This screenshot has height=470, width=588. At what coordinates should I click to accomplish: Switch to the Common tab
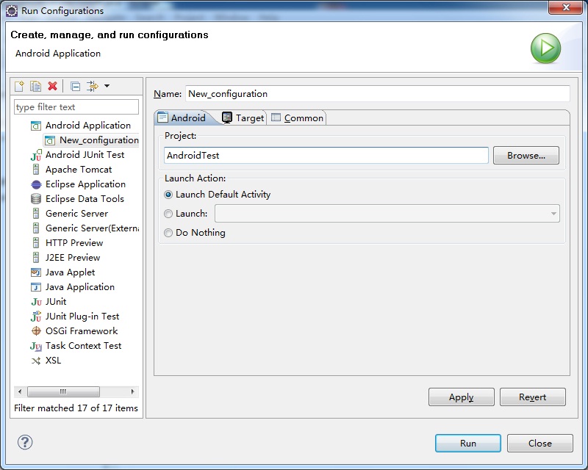(x=297, y=117)
